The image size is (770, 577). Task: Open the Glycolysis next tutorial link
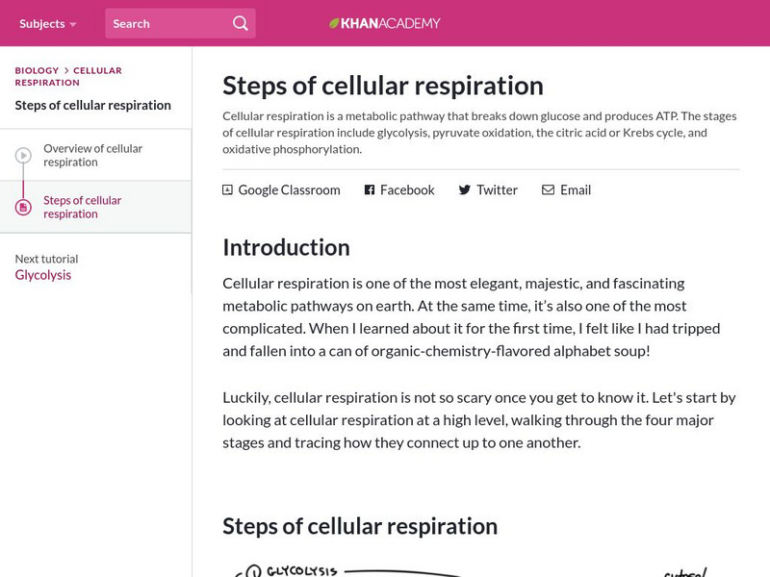coord(43,275)
